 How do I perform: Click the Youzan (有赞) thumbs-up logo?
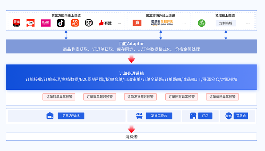click(105, 23)
